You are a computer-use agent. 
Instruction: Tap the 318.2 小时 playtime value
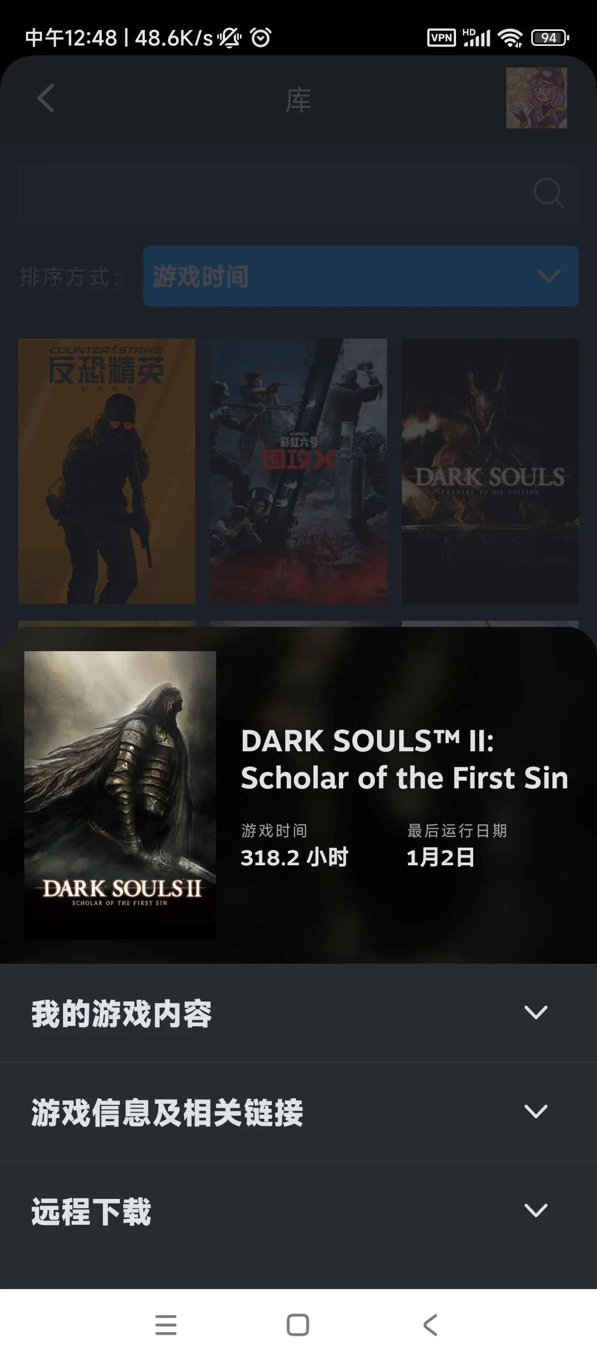295,858
